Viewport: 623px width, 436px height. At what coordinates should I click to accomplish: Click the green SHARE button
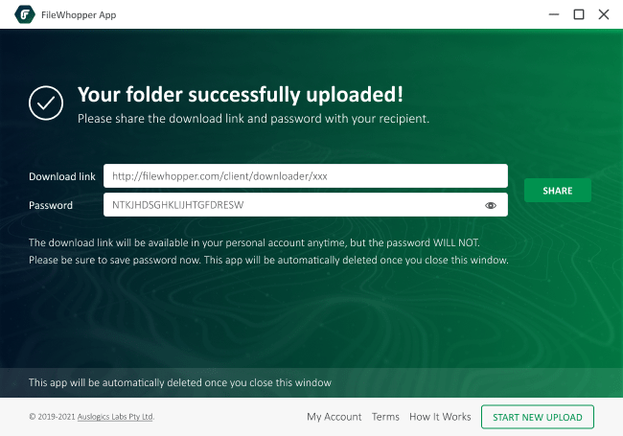click(558, 191)
